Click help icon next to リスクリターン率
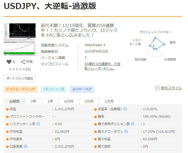 pos(38,124)
